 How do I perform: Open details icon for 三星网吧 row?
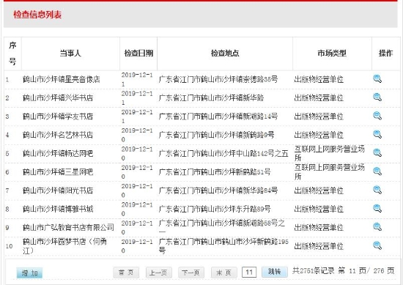377,171
